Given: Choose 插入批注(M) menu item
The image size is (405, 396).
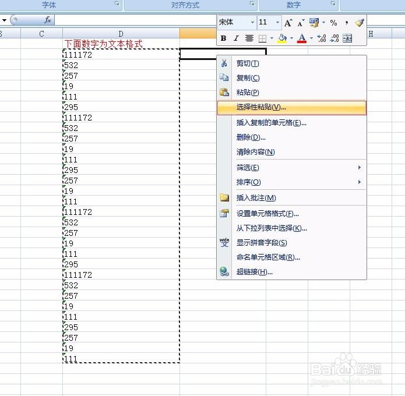Looking at the screenshot, I should [x=291, y=198].
